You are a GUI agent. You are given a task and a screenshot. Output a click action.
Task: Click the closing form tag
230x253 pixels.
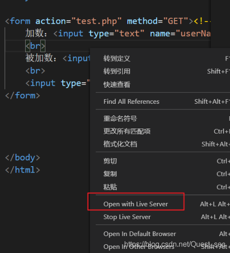22,96
